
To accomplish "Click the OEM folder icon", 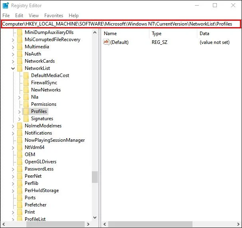I will 20,155.
